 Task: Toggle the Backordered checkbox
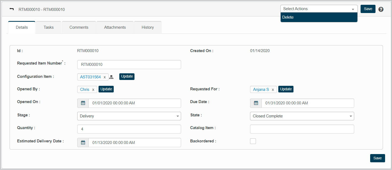pyautogui.click(x=253, y=141)
